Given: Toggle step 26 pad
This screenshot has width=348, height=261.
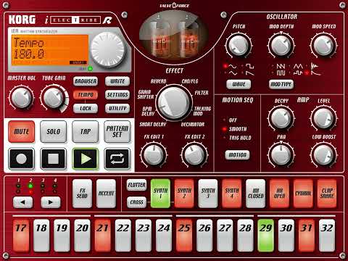Looking at the screenshot, I should tap(204, 236).
